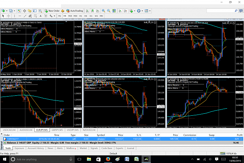This screenshot has height=163, width=244.
Task: Switch to the USDCAD,H4 chart tab
Action: (9, 130)
